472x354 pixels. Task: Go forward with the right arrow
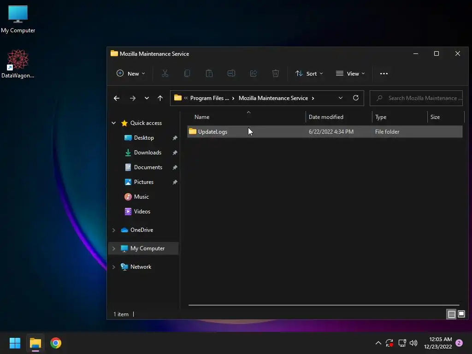coord(132,98)
